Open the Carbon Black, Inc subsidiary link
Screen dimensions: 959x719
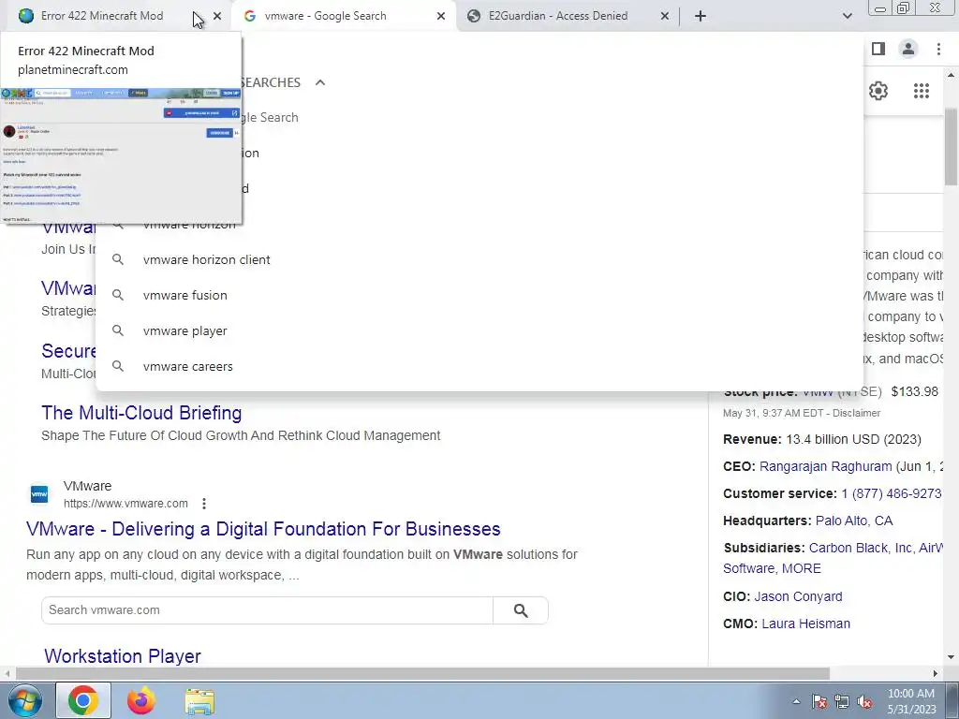coord(861,548)
